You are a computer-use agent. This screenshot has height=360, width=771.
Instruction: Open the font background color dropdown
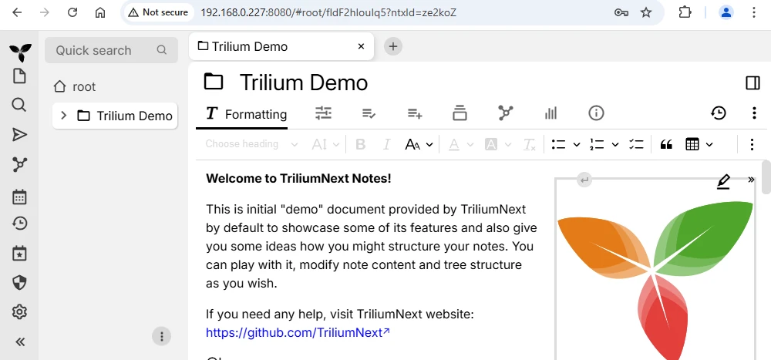click(497, 144)
